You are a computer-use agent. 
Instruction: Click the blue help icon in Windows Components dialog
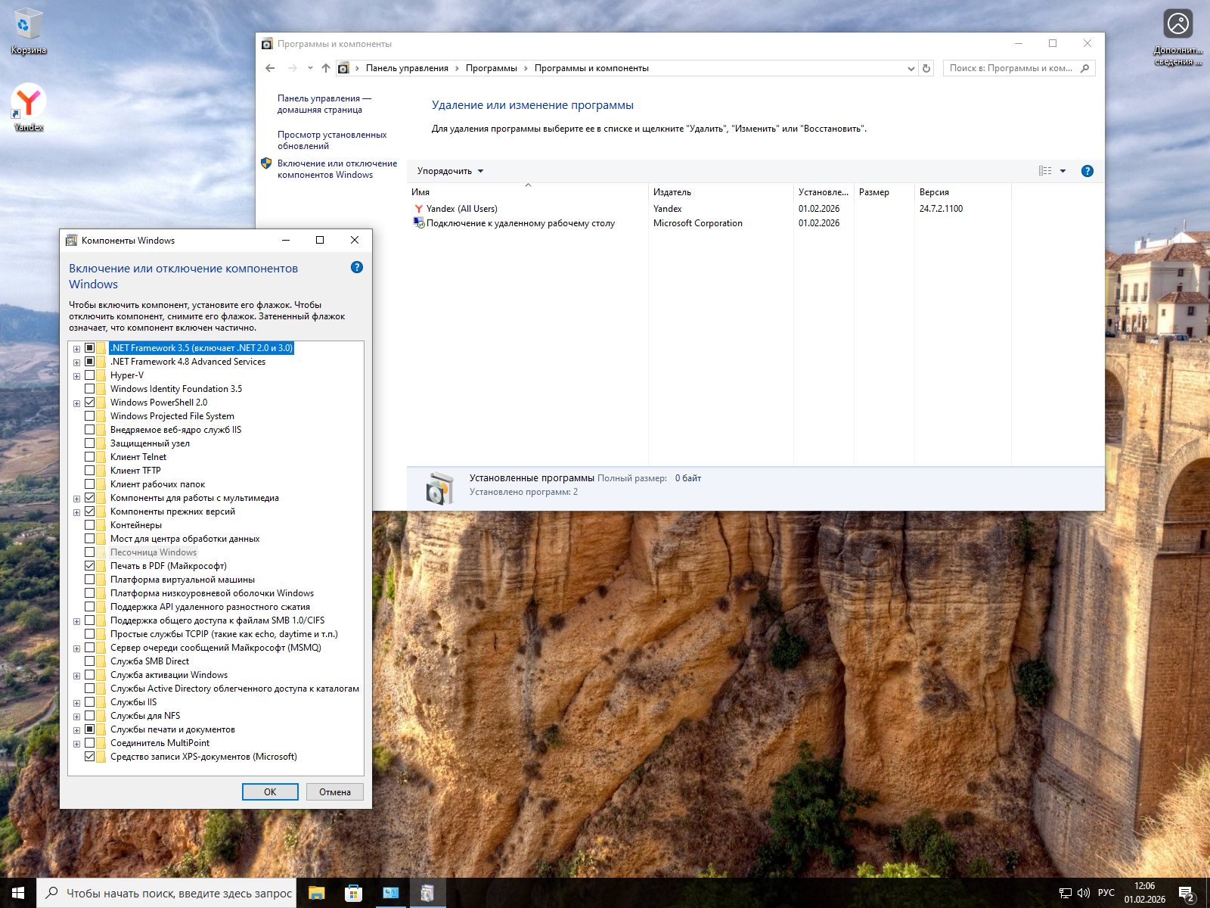click(357, 267)
